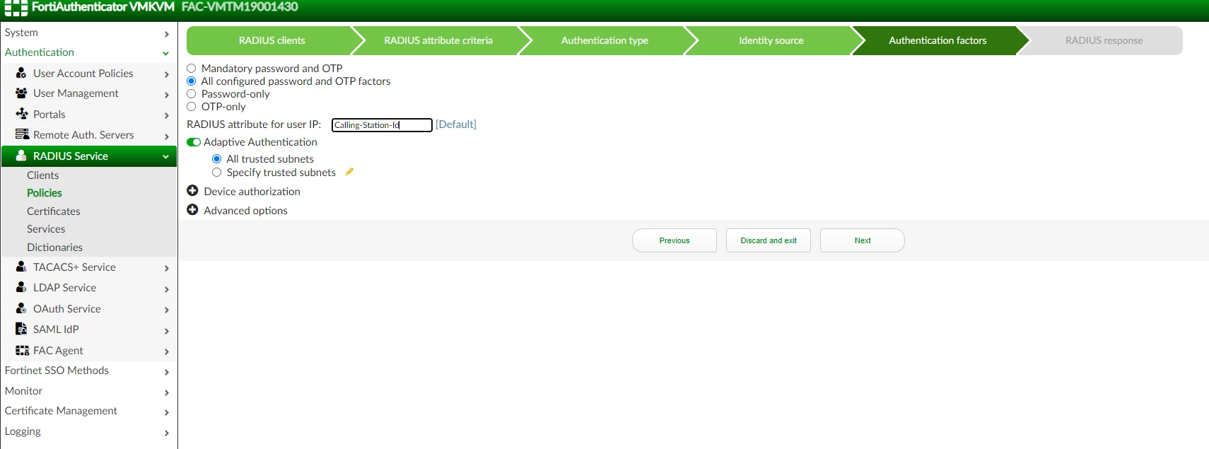Click the Next button
The width and height of the screenshot is (1209, 449).
863,240
